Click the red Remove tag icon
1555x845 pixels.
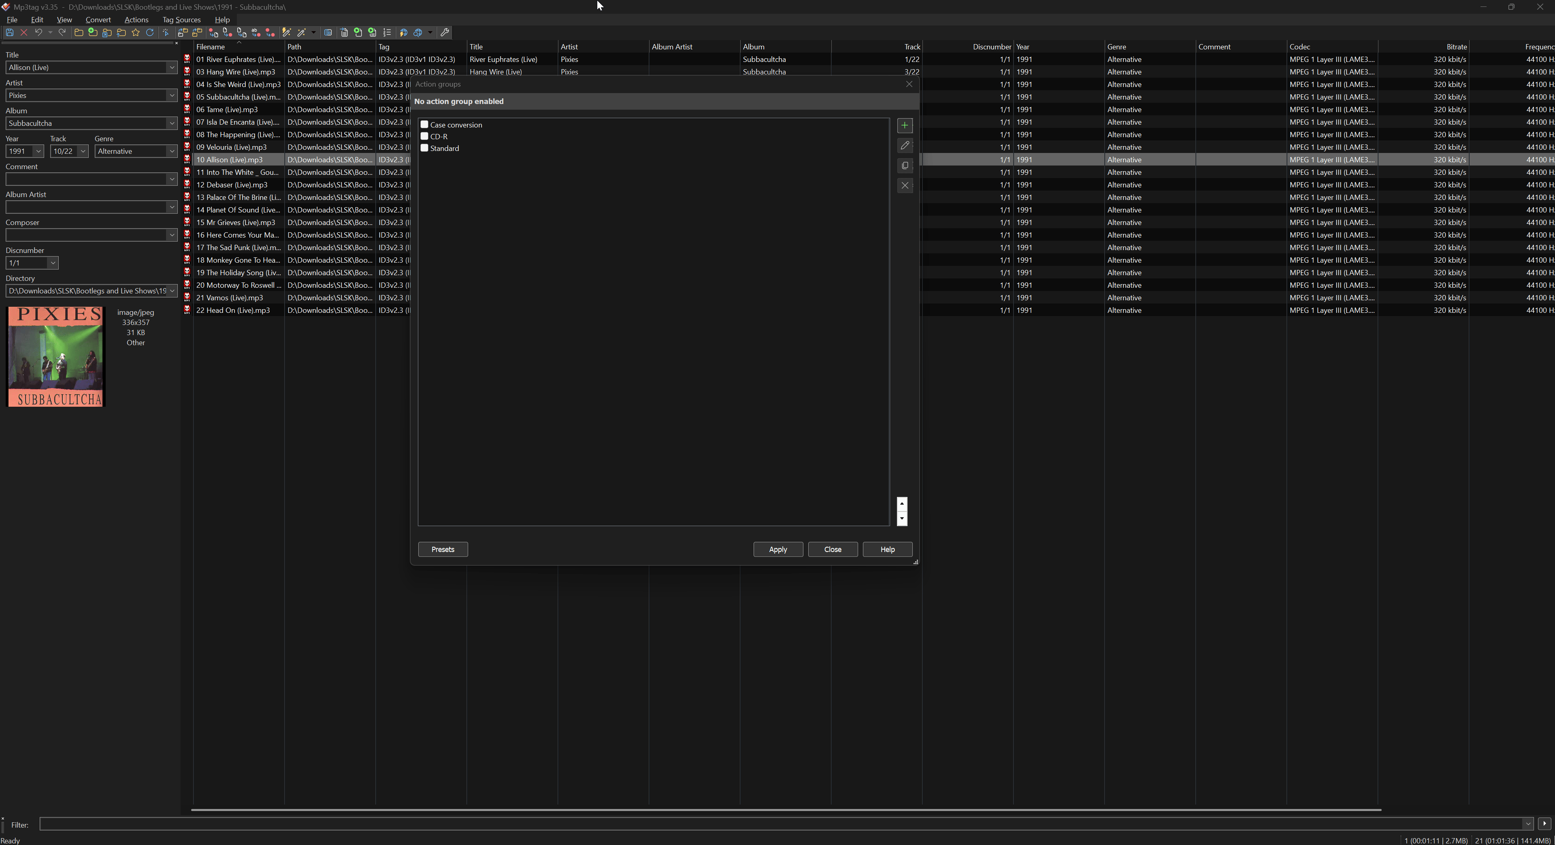(24, 32)
